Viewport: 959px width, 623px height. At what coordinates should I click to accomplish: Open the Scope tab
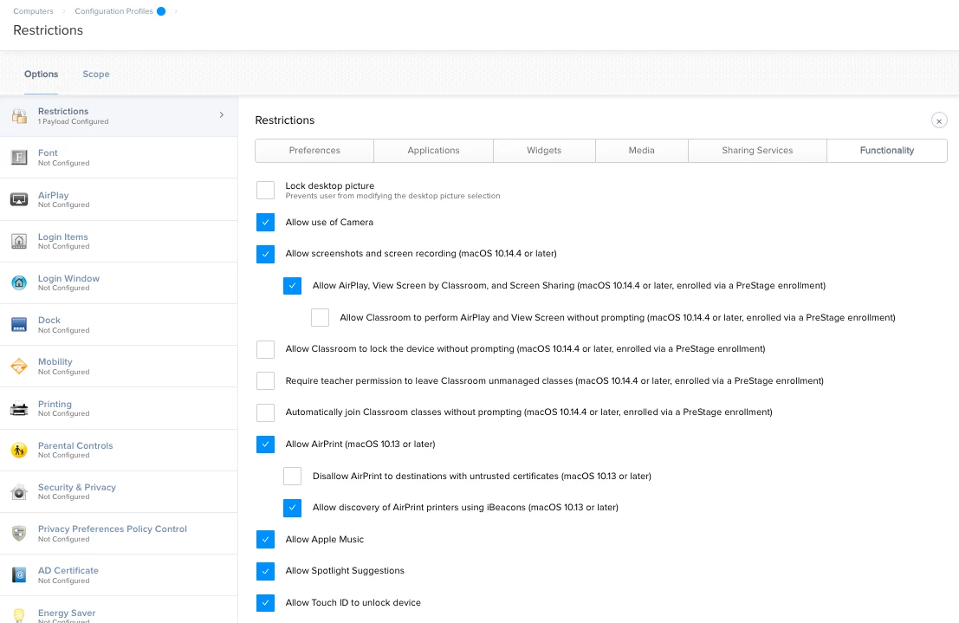click(x=96, y=74)
